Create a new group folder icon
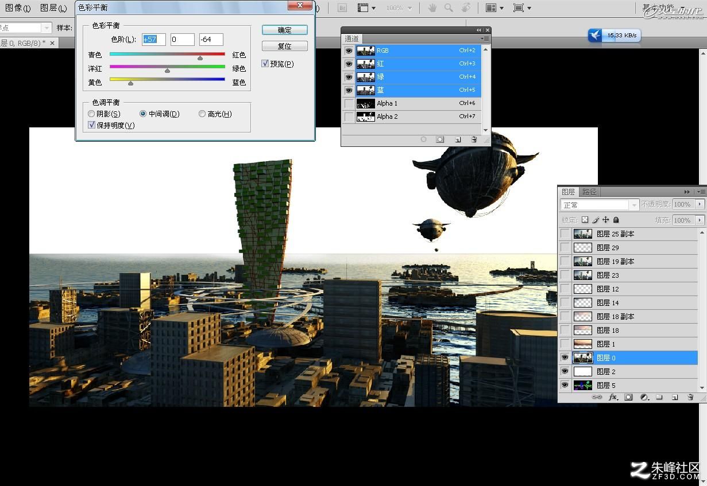This screenshot has height=486, width=707. pos(659,397)
